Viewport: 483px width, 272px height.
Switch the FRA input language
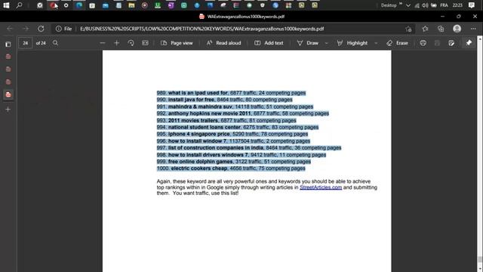pyautogui.click(x=444, y=5)
